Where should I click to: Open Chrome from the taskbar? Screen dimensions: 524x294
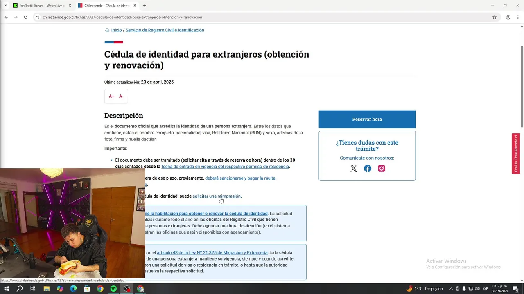(100, 289)
